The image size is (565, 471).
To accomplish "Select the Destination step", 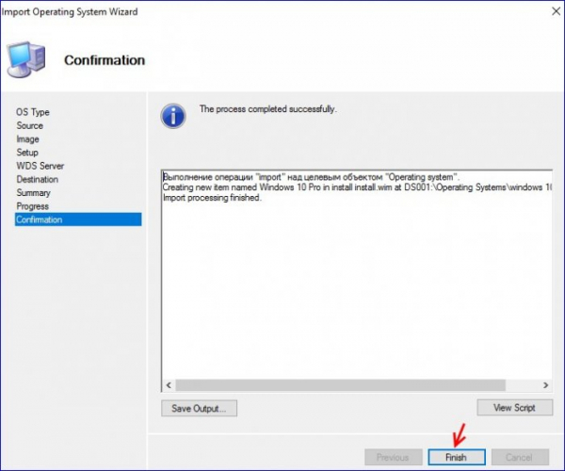I will pyautogui.click(x=38, y=179).
